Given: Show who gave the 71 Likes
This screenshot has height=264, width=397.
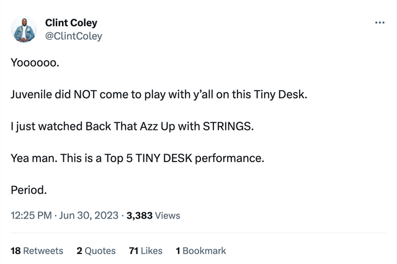Looking at the screenshot, I should pyautogui.click(x=146, y=251).
